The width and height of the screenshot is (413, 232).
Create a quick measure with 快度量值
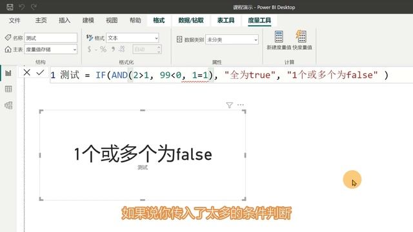[x=302, y=40]
